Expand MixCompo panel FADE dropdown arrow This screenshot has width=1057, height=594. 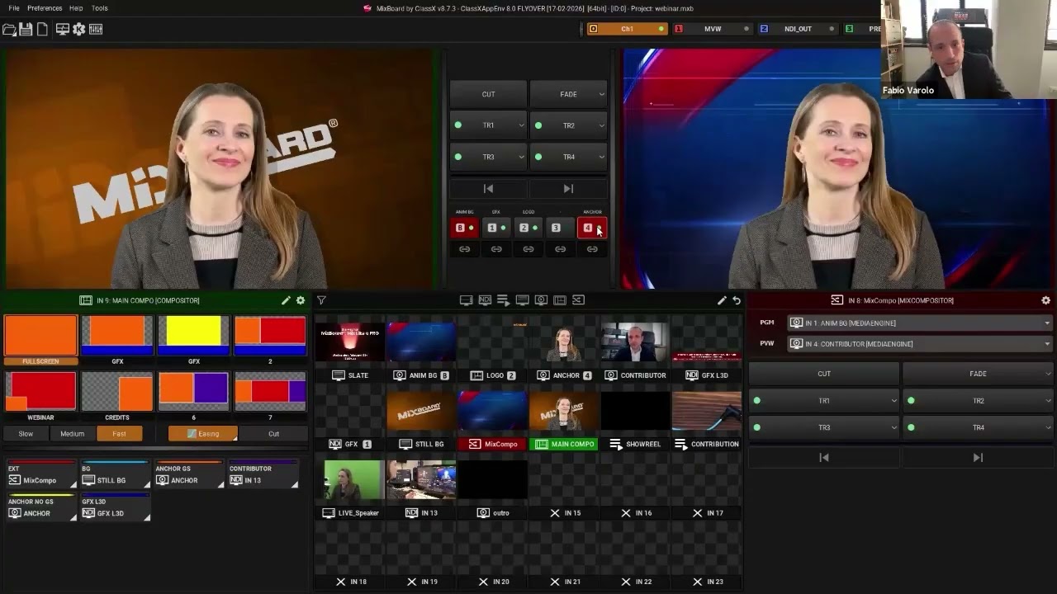point(1047,374)
